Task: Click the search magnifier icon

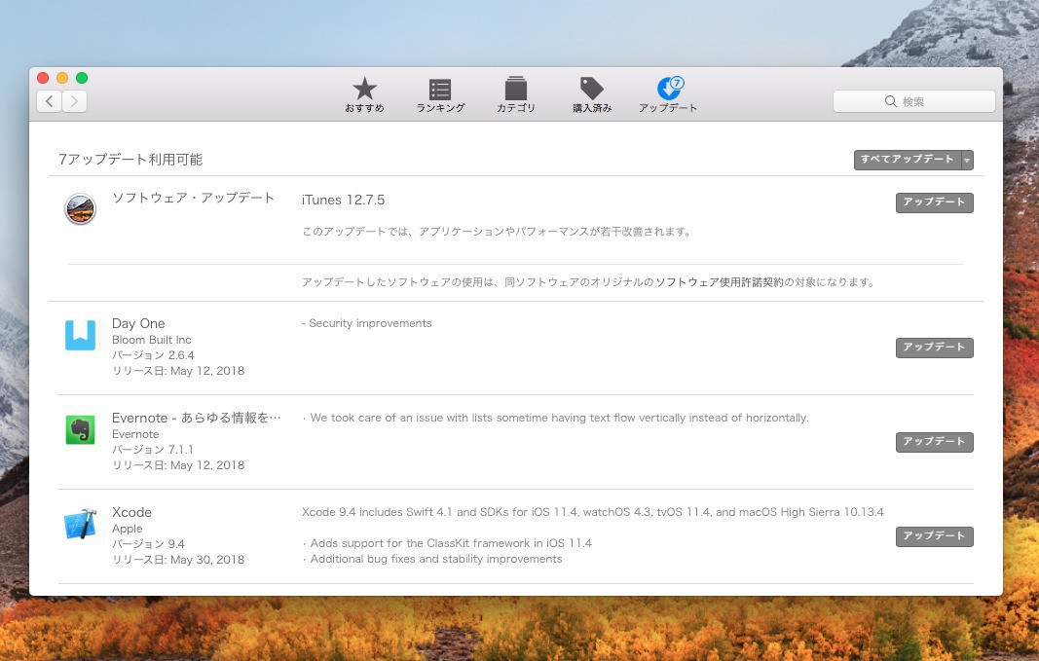Action: (891, 101)
